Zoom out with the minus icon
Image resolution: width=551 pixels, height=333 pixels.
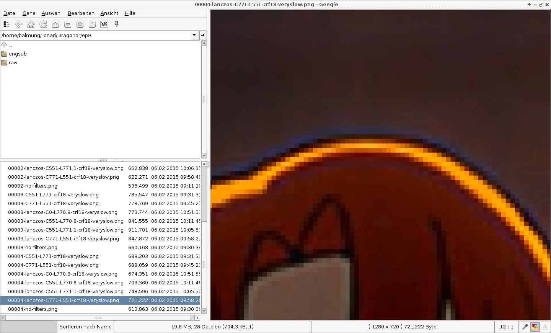pyautogui.click(x=68, y=24)
